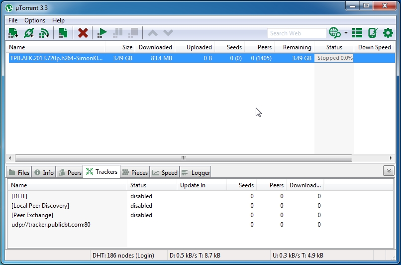The width and height of the screenshot is (401, 265).
Task: Click the Create New Torrent icon
Action: pos(63,33)
